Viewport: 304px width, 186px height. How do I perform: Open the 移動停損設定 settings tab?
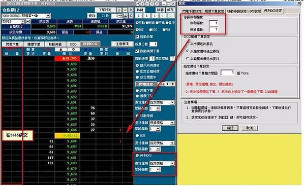click(237, 11)
